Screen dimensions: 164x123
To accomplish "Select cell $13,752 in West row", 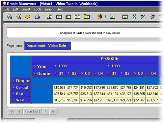I will pos(60,100).
